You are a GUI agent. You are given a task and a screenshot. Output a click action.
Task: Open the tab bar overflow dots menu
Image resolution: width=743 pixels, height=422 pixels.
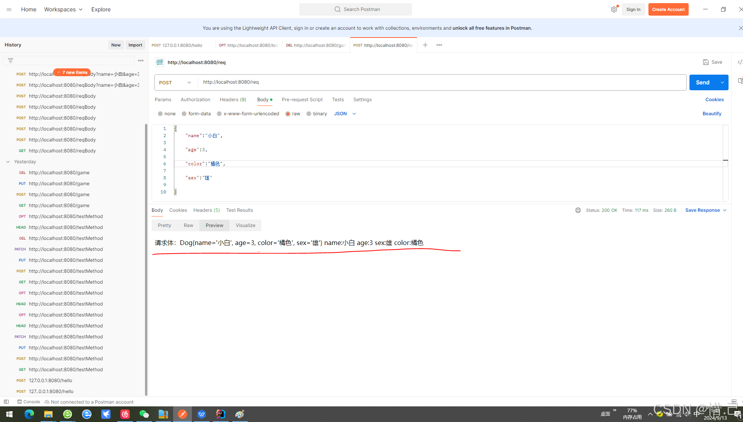[439, 45]
